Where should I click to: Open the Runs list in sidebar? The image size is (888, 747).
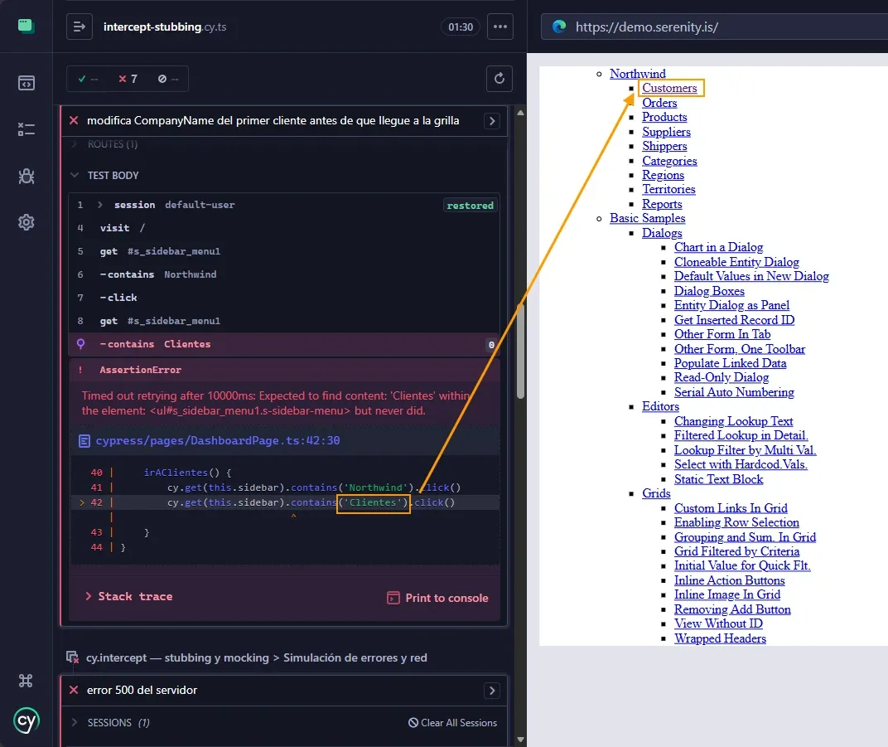click(26, 129)
